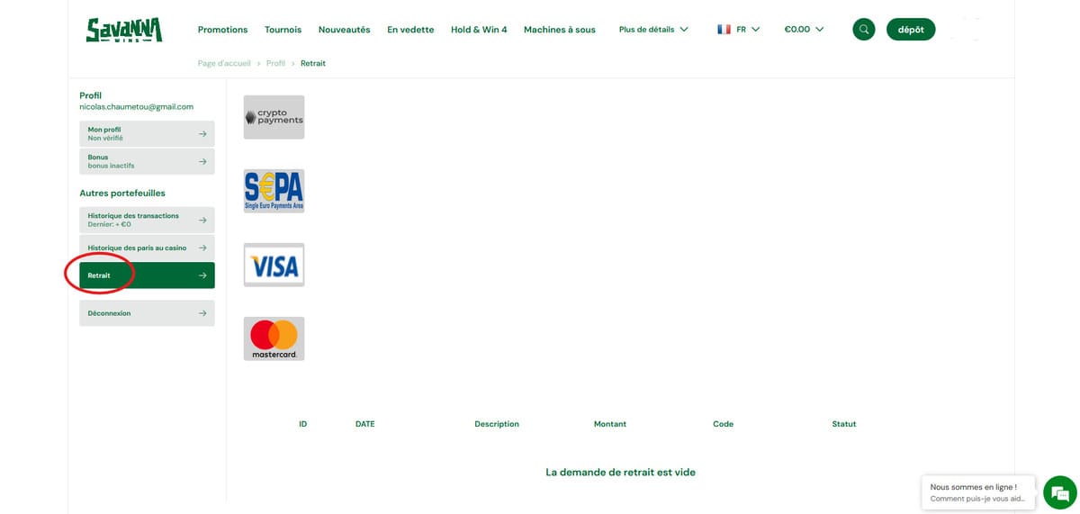This screenshot has height=514, width=1080.
Task: Open Machines à sous section
Action: click(x=559, y=30)
